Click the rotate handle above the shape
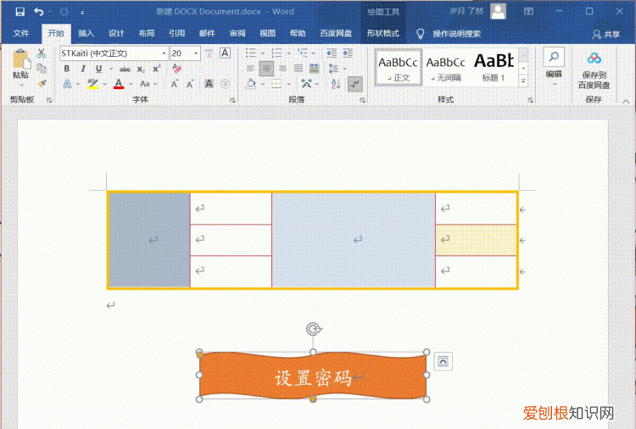The height and width of the screenshot is (429, 636). pos(313,329)
